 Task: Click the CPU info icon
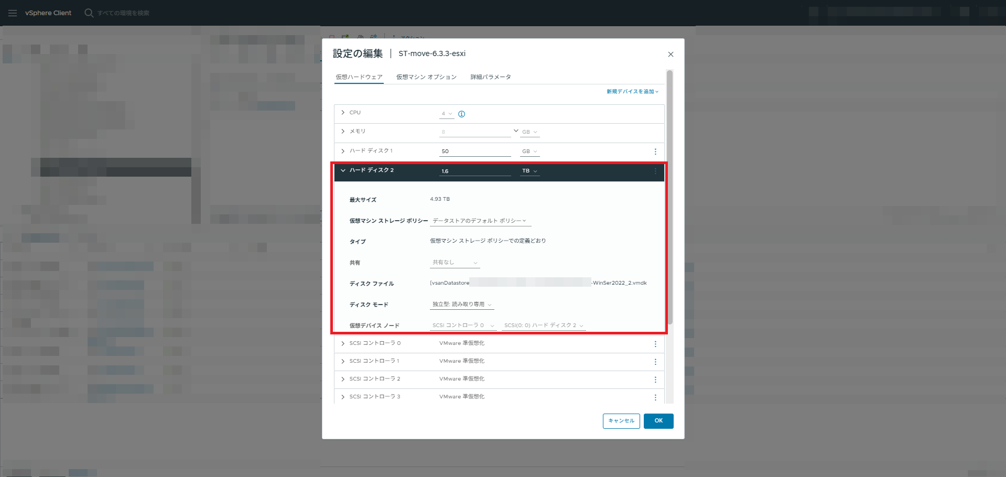tap(462, 114)
